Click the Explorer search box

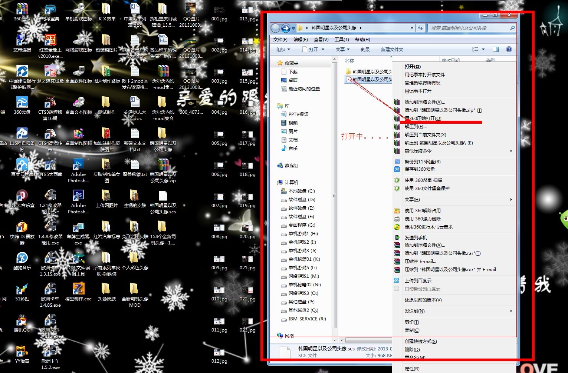click(x=469, y=28)
